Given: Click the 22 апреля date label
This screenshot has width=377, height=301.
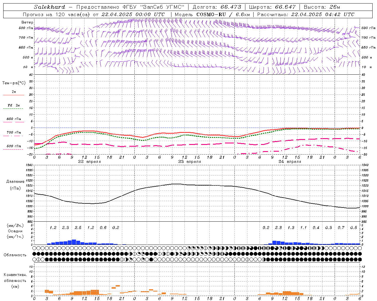Looking at the screenshot, I should click(x=90, y=162).
